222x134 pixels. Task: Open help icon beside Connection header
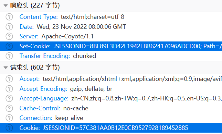9,118
